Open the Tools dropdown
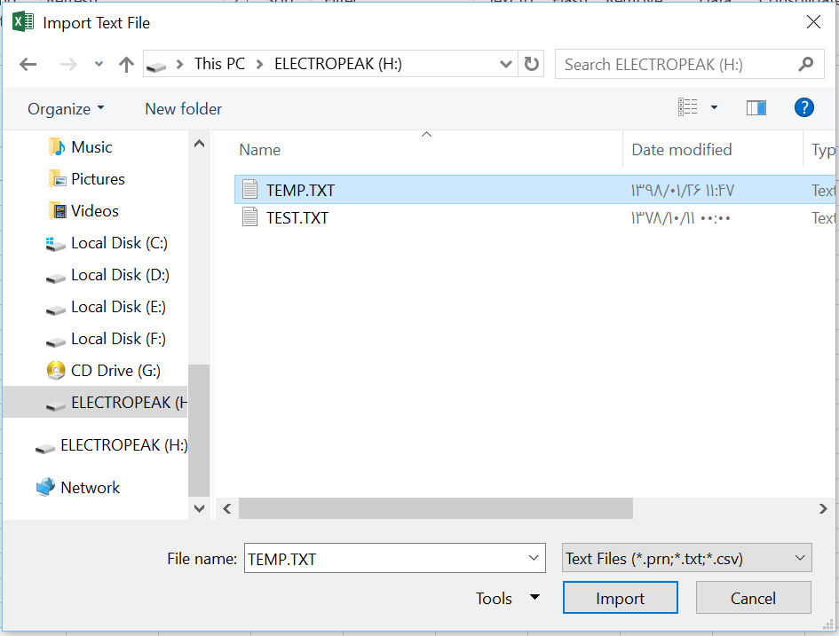The width and height of the screenshot is (839, 636). click(507, 598)
